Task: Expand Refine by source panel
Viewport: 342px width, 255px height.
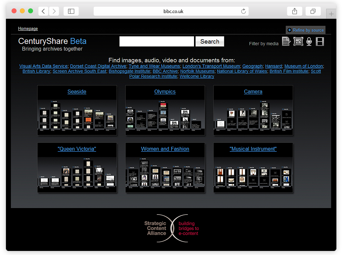Action: point(306,30)
